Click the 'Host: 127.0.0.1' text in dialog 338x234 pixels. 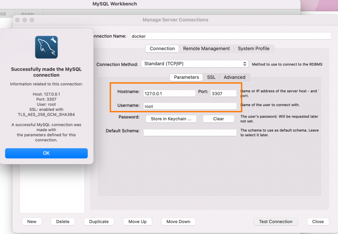tap(46, 94)
